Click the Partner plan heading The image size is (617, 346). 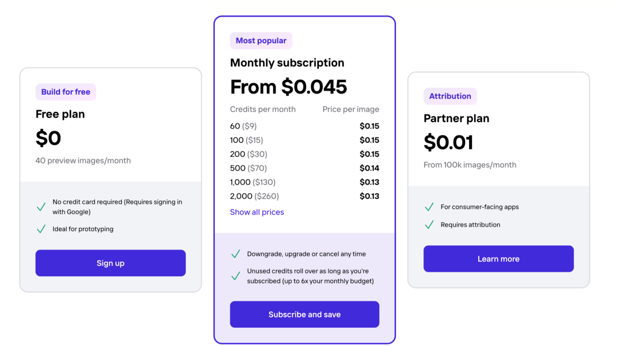pos(456,118)
